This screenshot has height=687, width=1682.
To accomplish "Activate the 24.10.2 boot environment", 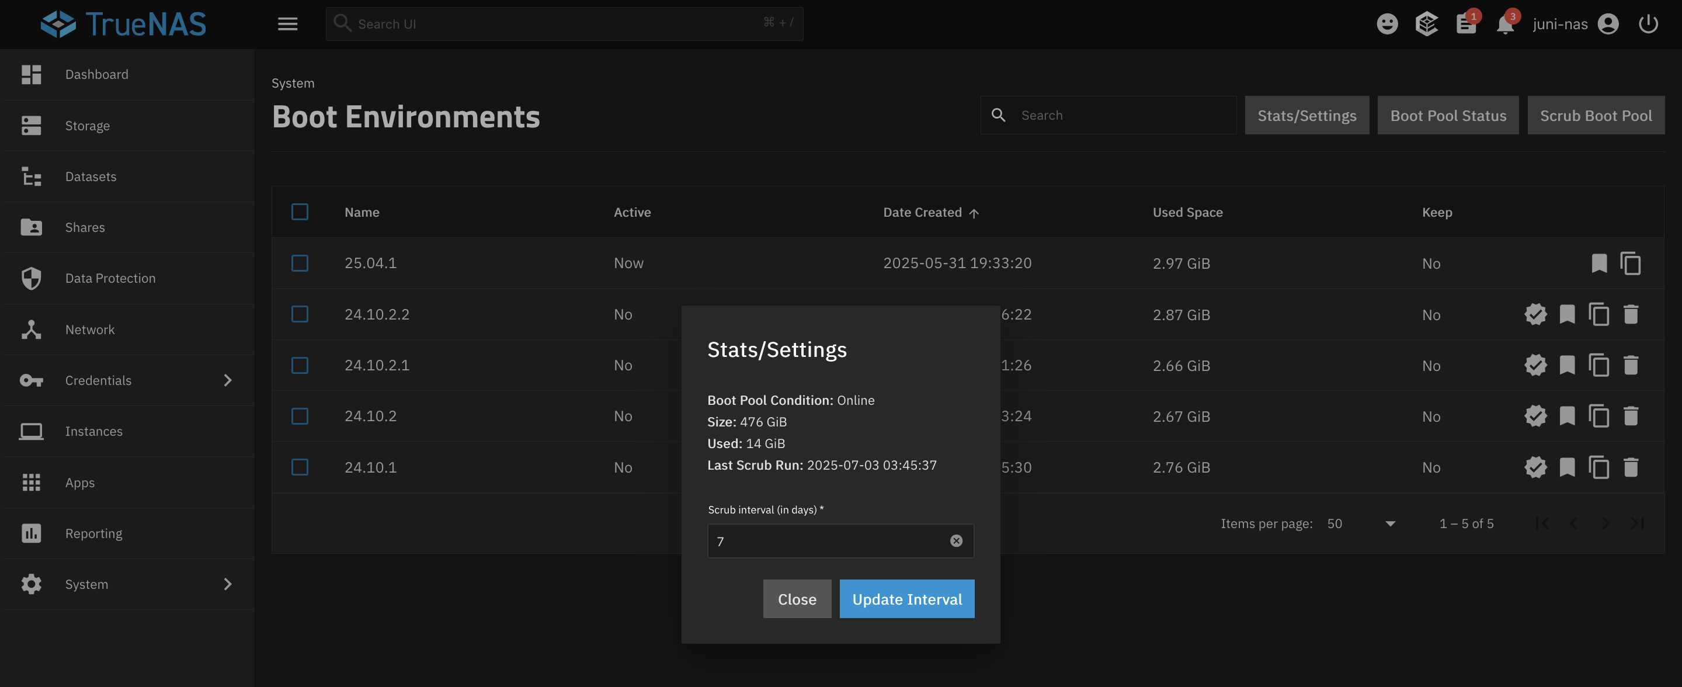I will point(1535,416).
